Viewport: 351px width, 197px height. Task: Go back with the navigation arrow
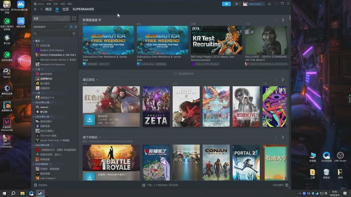click(36, 9)
